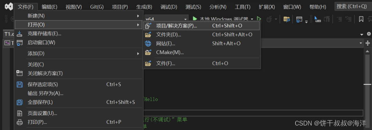
Task: Click the save floppy disk icon
Action: 19,84
